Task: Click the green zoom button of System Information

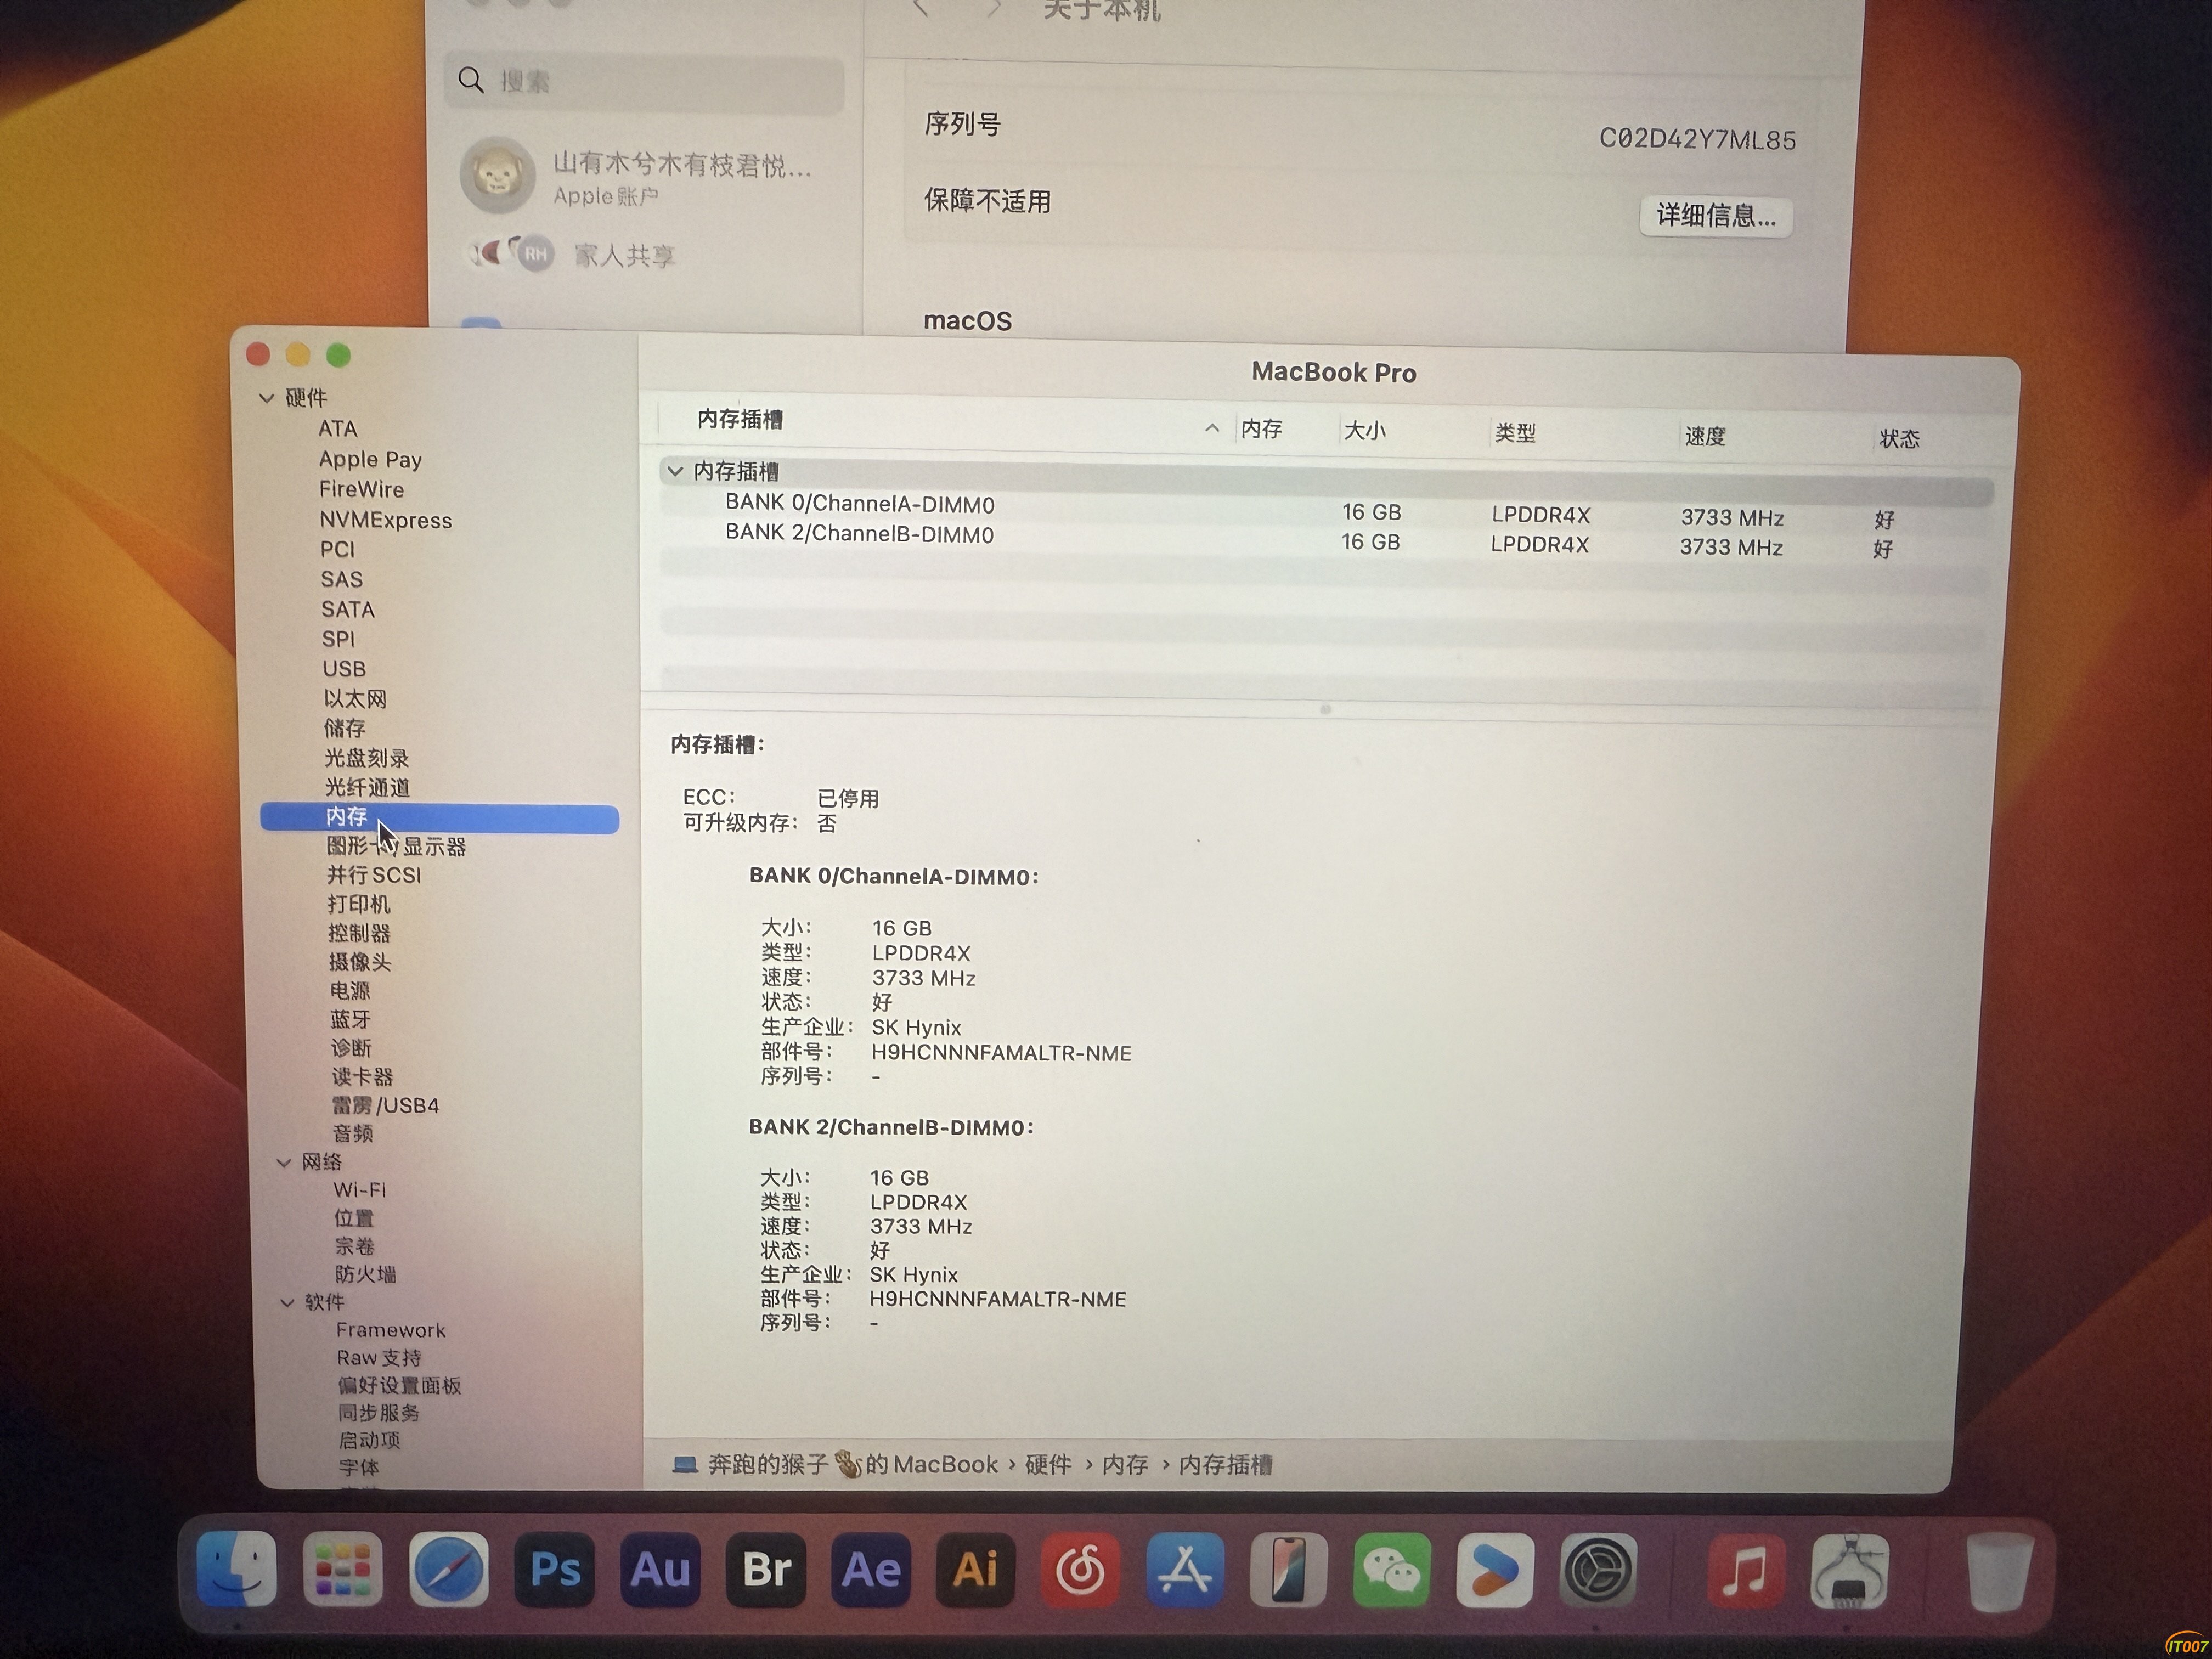Action: pos(339,355)
